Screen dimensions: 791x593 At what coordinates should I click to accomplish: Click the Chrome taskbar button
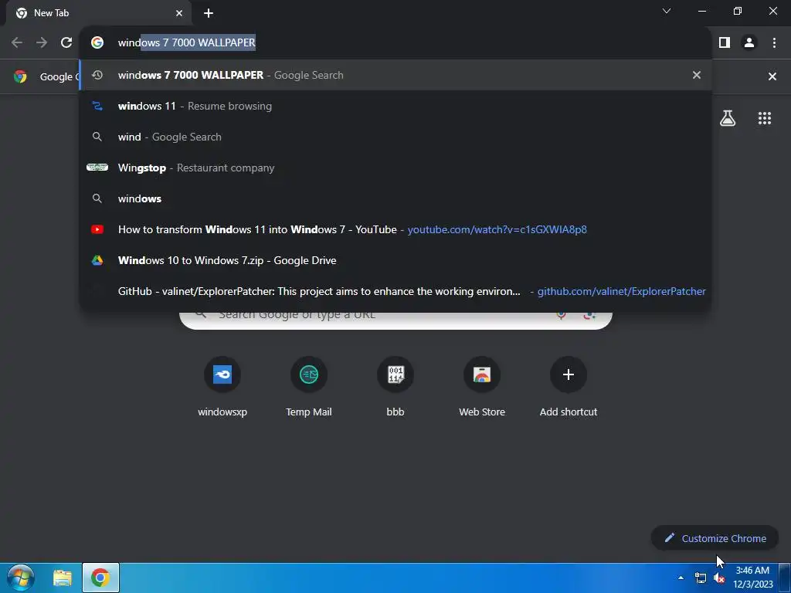[x=100, y=578]
